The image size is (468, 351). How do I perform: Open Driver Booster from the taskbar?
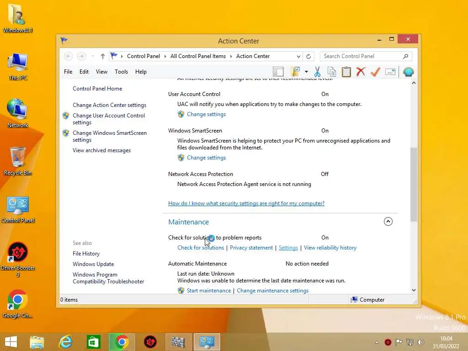[x=150, y=342]
